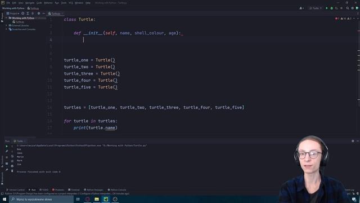Toggle soft-wrap icon in Run panel
Screen dimensions: 360x203
tap(12, 157)
